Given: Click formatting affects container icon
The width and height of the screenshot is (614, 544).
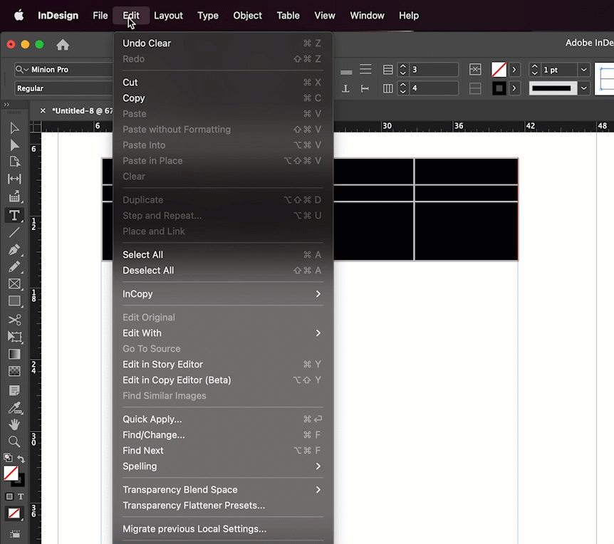Looking at the screenshot, I should click(x=9, y=496).
